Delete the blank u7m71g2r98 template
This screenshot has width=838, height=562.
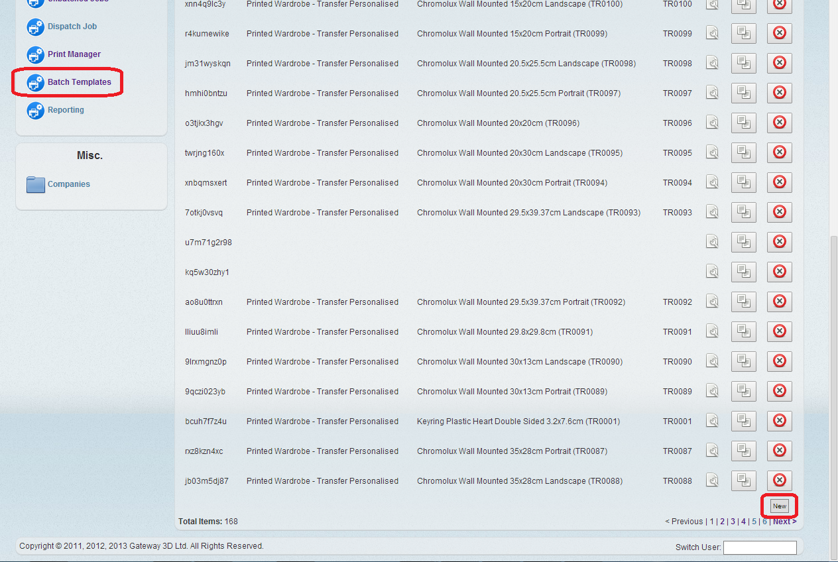click(780, 242)
